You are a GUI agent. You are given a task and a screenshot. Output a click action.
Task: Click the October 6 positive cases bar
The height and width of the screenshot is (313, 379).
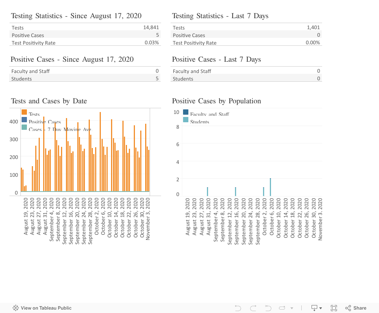[x=270, y=187]
